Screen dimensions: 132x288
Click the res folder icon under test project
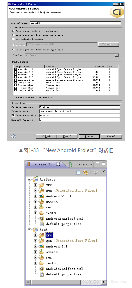pos(42,257)
